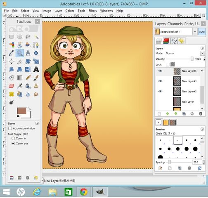This screenshot has width=208, height=198.
Task: Choose the Zoom out radio option
Action: coord(13,144)
